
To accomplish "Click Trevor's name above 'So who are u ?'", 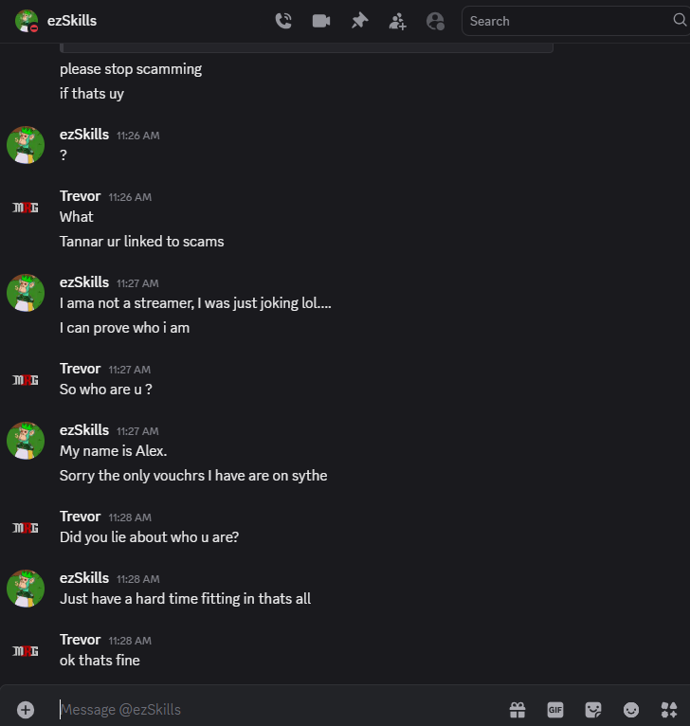I will [x=81, y=369].
